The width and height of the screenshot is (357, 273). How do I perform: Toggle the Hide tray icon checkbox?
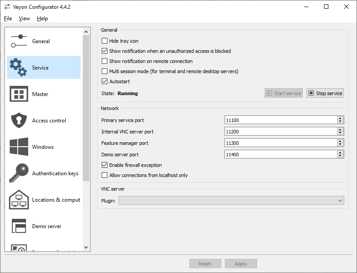click(x=104, y=41)
